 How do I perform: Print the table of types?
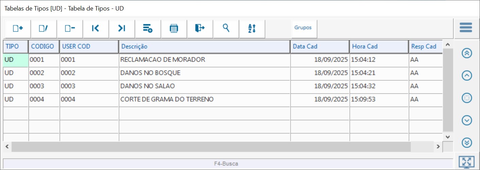pos(174,29)
